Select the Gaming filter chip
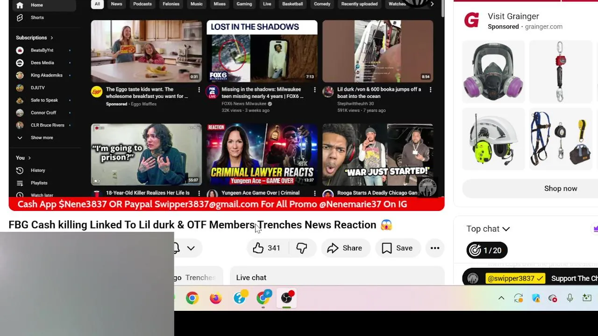Image resolution: width=598 pixels, height=336 pixels. 244,4
